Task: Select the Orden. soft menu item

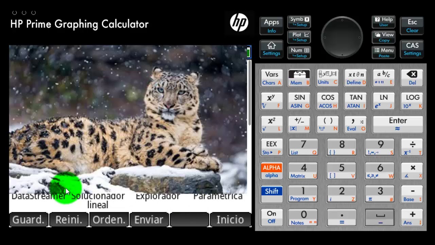Action: pos(109,220)
